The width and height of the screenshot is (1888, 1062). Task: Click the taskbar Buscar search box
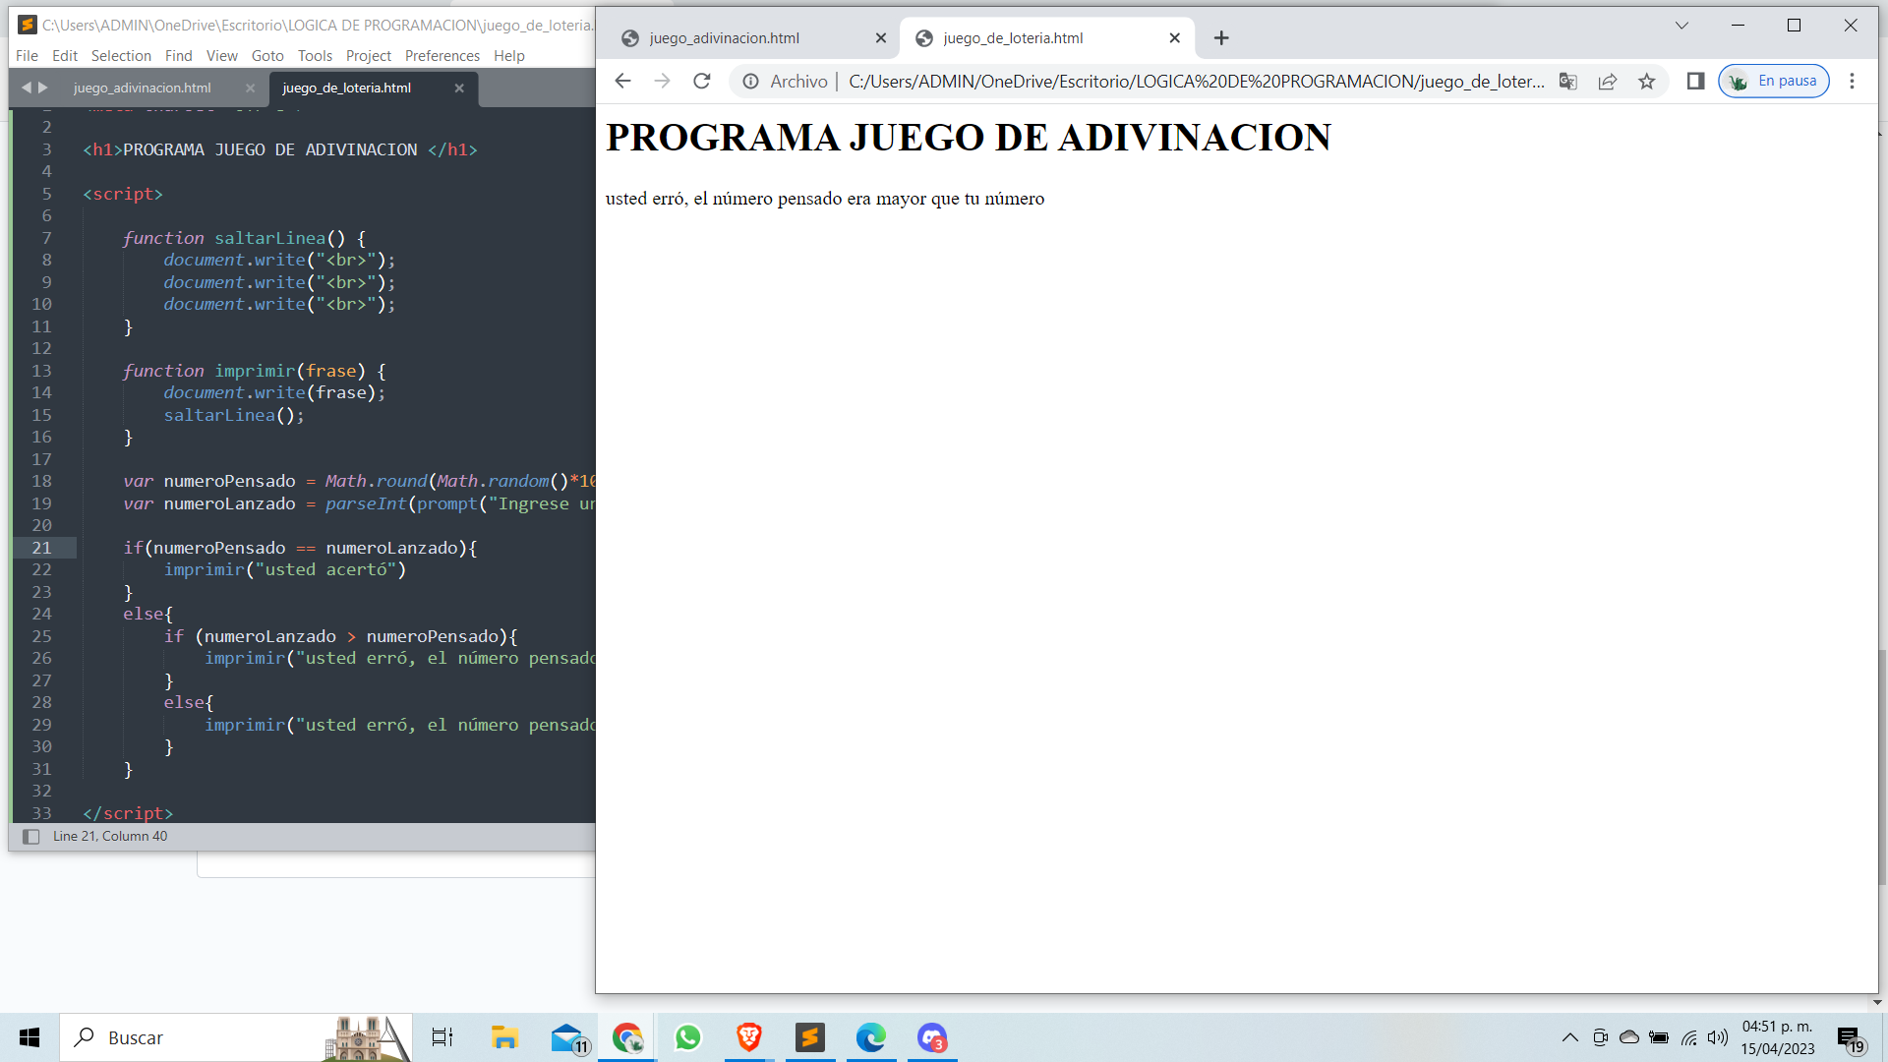click(x=236, y=1037)
